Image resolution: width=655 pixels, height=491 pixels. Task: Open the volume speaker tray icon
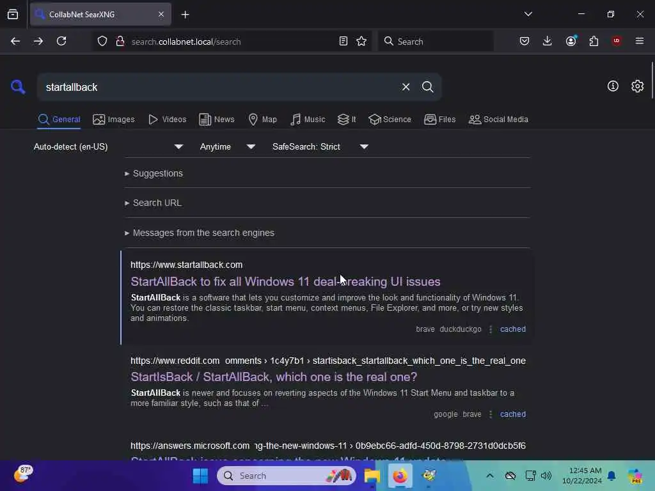coord(546,476)
